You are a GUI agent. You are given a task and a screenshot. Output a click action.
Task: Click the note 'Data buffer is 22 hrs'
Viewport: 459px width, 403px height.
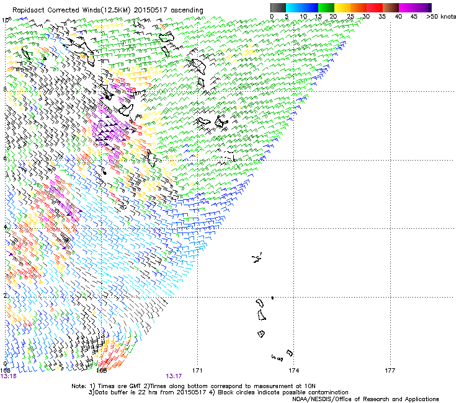click(127, 392)
